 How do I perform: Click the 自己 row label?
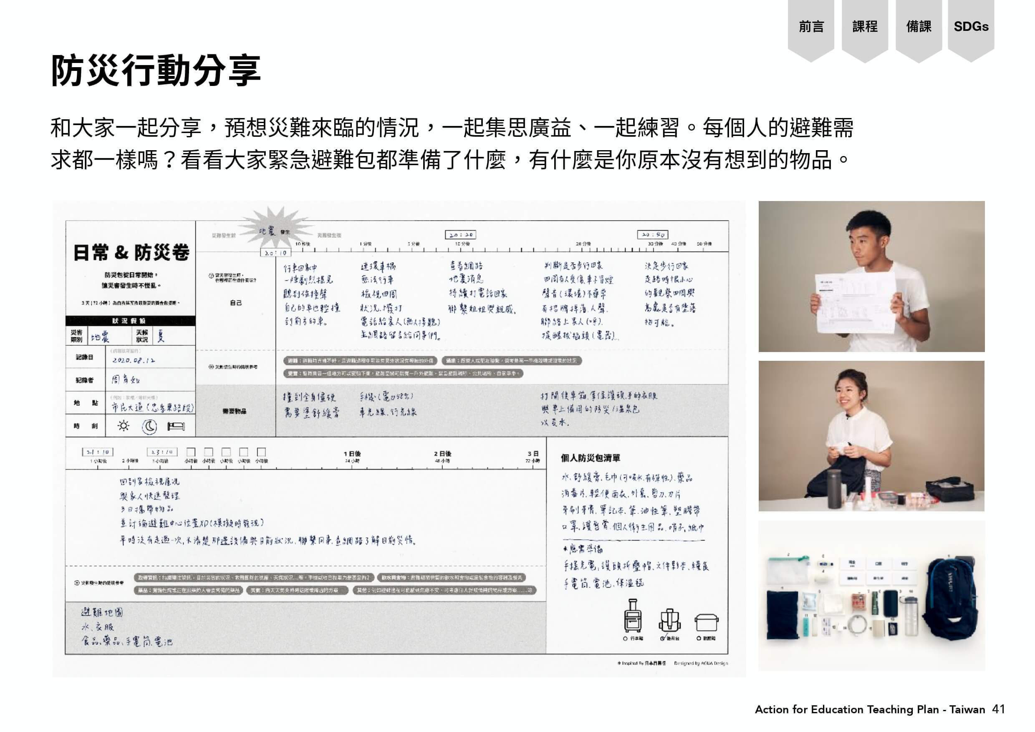click(x=236, y=303)
